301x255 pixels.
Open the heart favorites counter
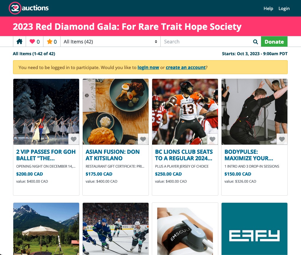click(35, 42)
